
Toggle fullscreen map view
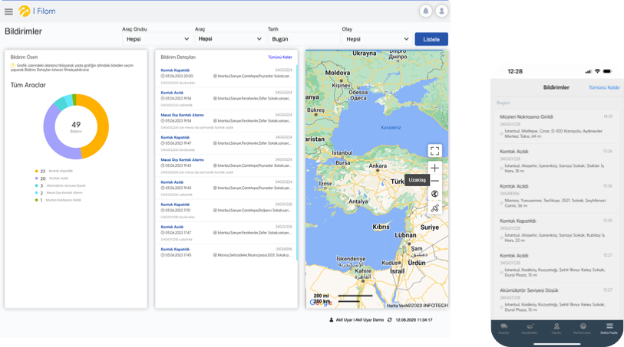point(435,151)
